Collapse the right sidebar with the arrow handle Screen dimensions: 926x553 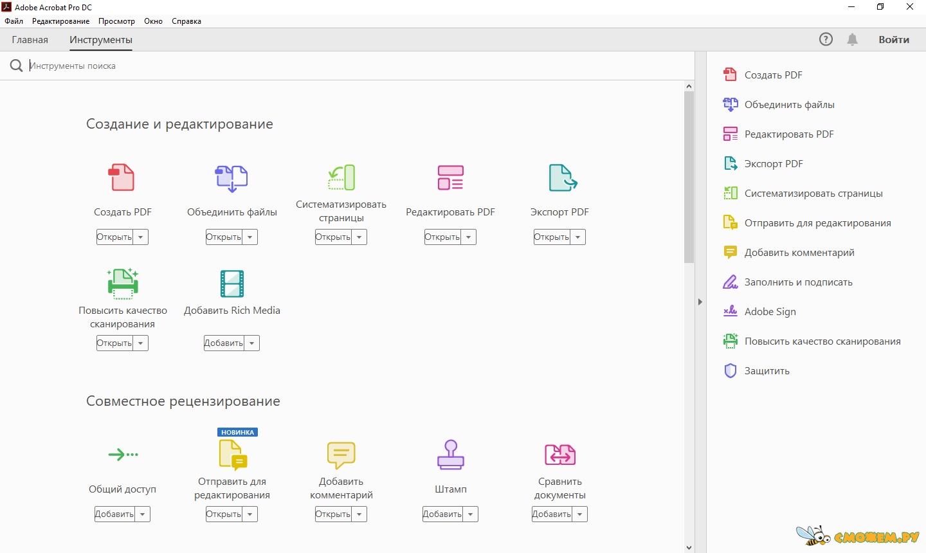point(700,302)
